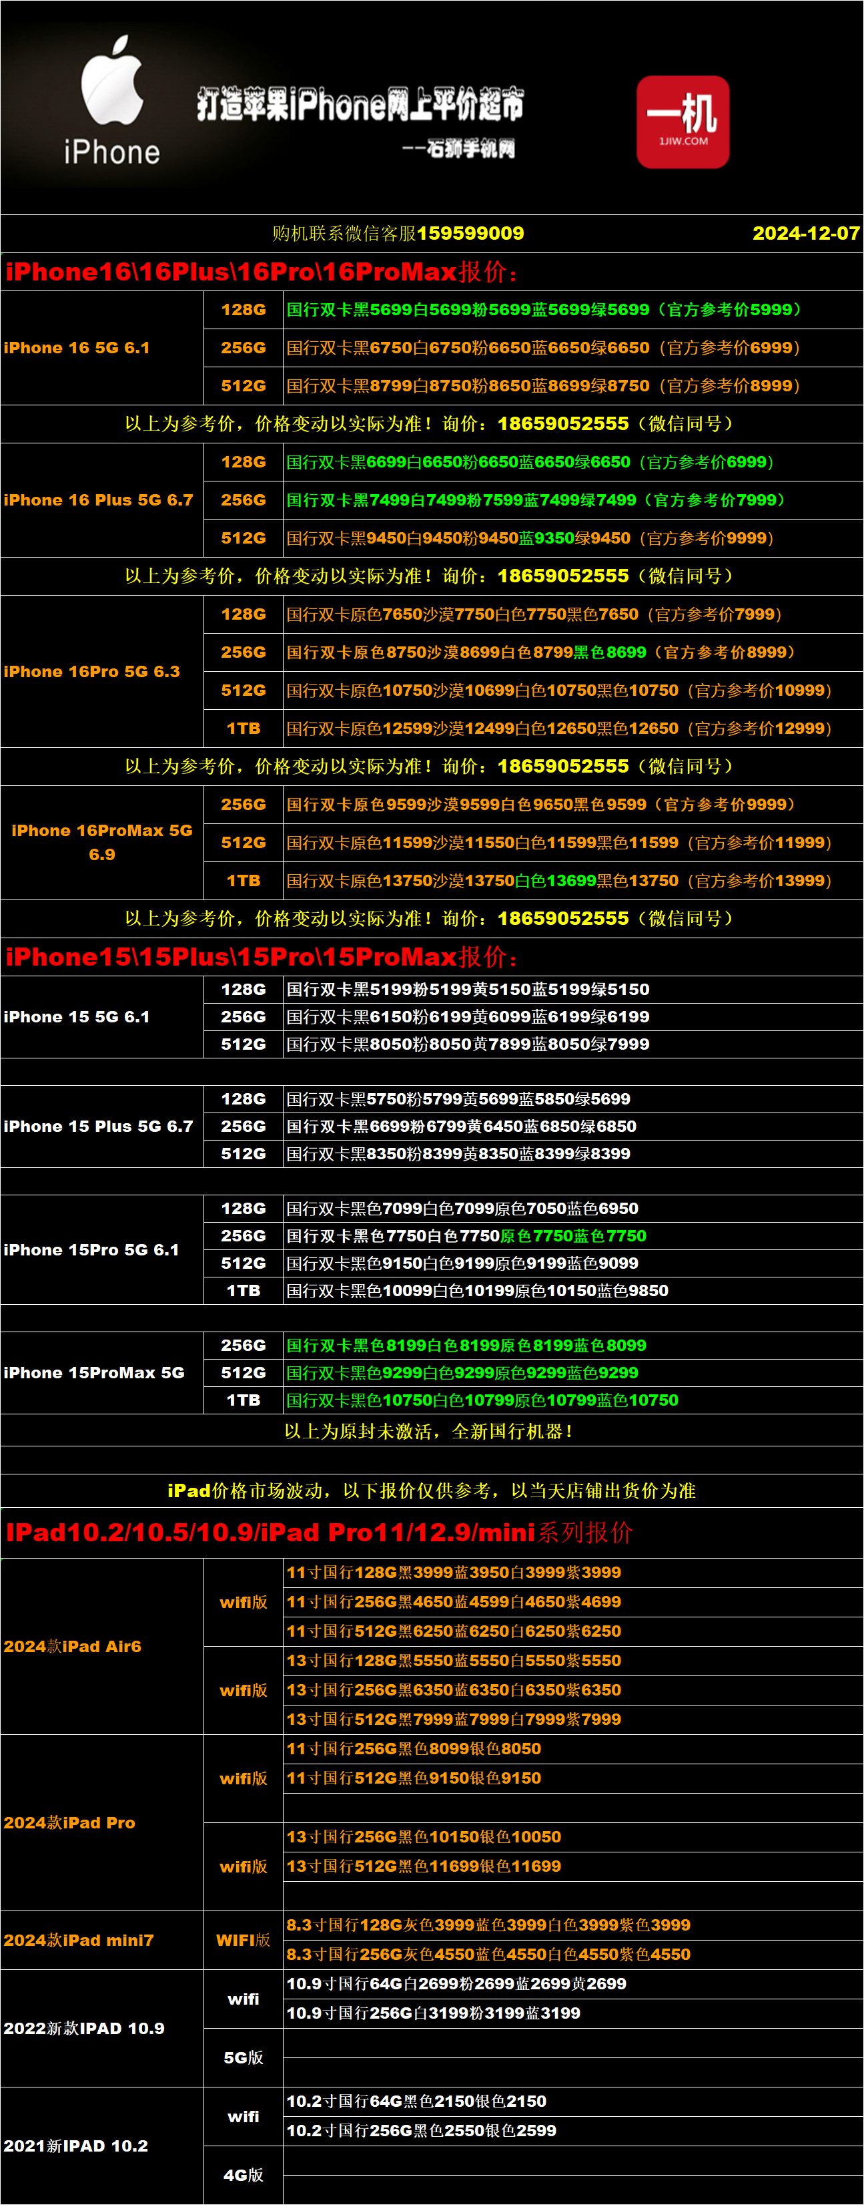Select iPhone 16 Plus 128G row 黑6699

tap(572, 462)
